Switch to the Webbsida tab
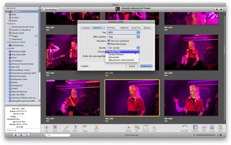 [125, 28]
